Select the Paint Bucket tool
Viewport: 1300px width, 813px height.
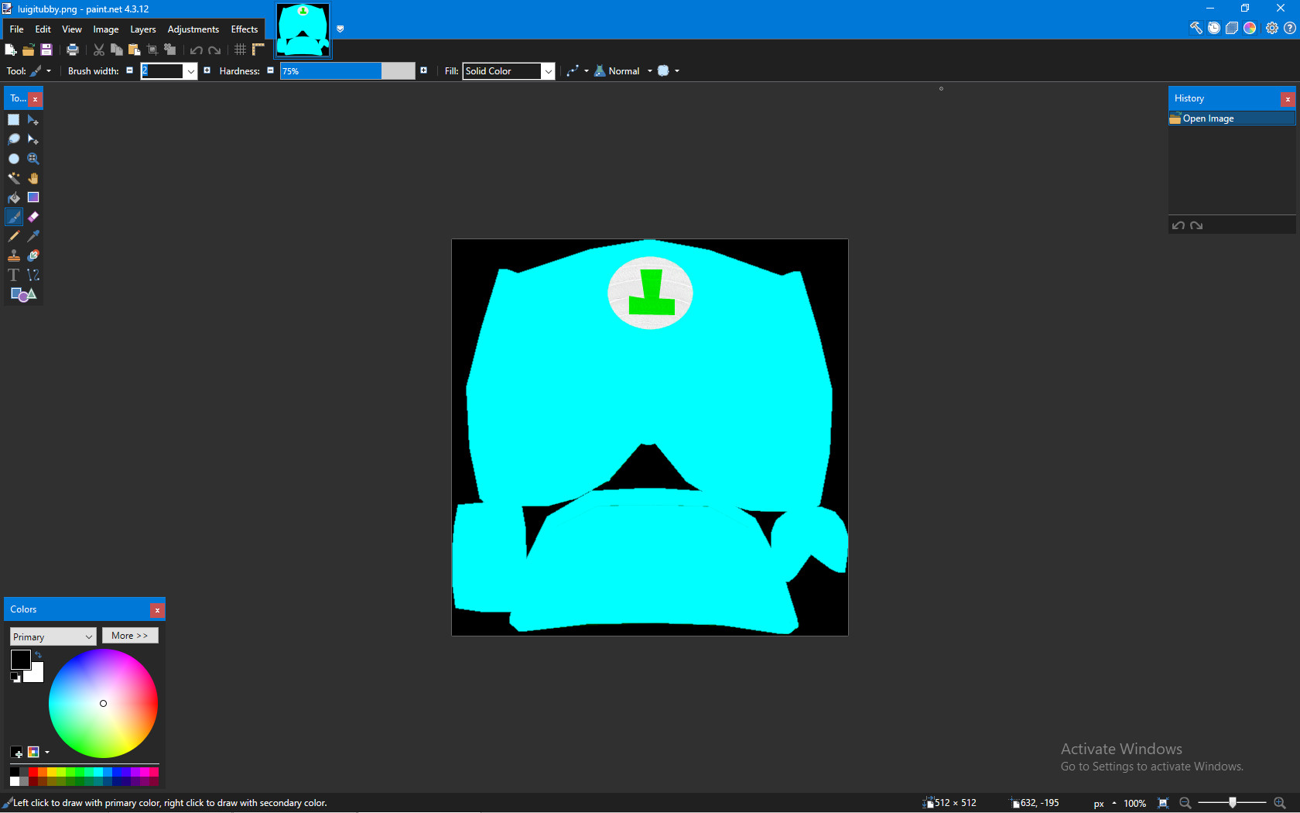click(x=14, y=197)
